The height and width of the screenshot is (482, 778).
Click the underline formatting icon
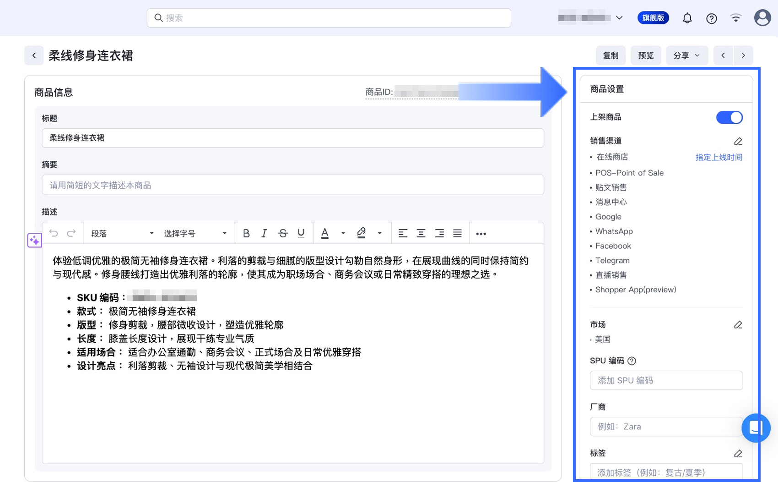pyautogui.click(x=301, y=234)
